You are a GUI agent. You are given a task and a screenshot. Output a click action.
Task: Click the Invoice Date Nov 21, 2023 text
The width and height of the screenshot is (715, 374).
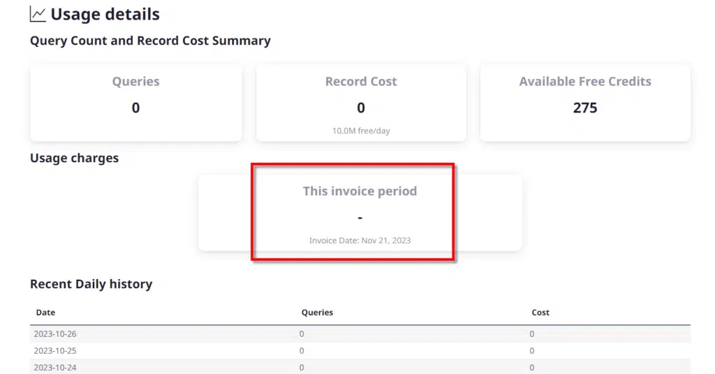pyautogui.click(x=360, y=240)
